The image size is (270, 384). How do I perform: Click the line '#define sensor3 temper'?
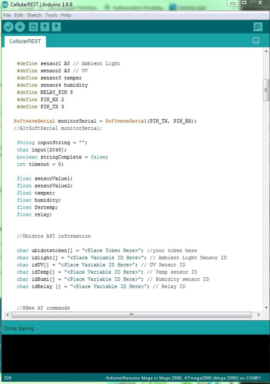pos(49,78)
